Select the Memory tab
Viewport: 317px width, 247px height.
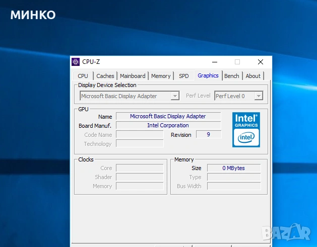point(161,76)
